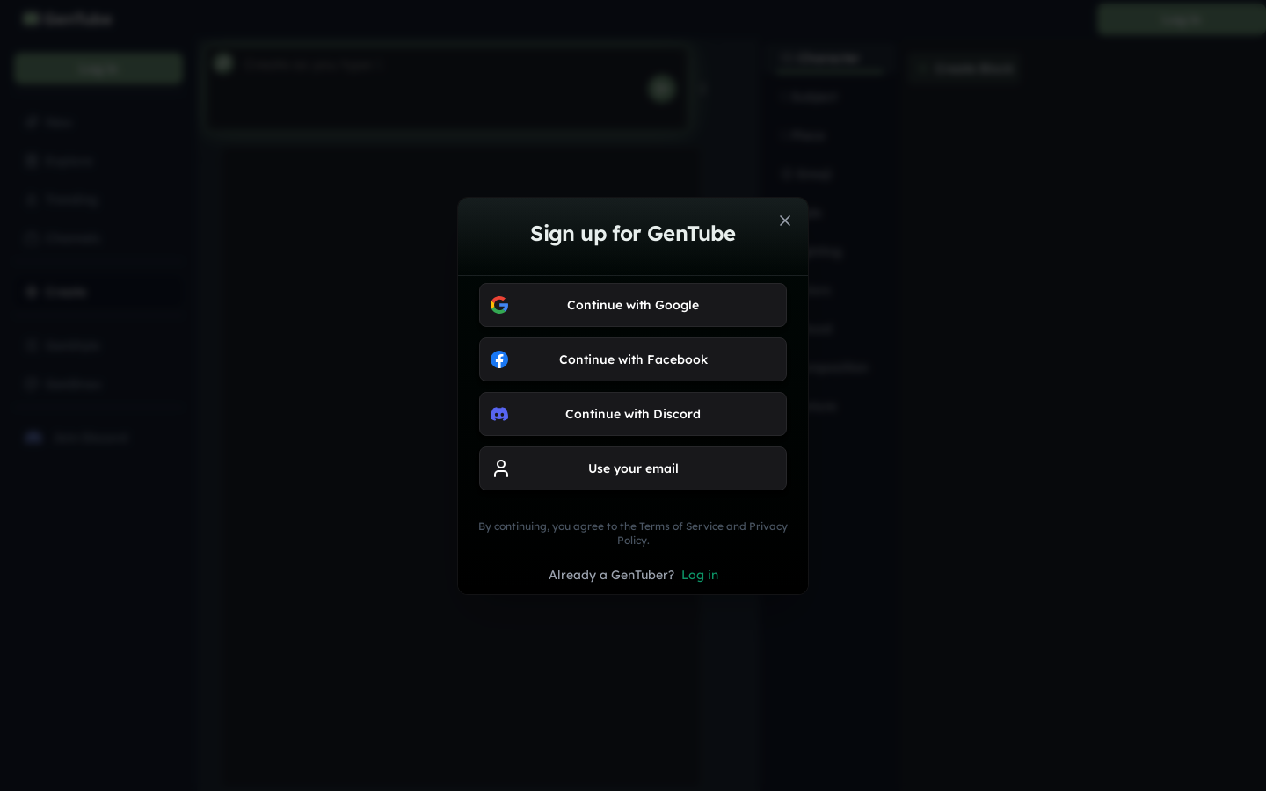This screenshot has width=1266, height=791.
Task: Click the dimmed Create Mood button behind the dialog
Action: pyautogui.click(x=964, y=69)
